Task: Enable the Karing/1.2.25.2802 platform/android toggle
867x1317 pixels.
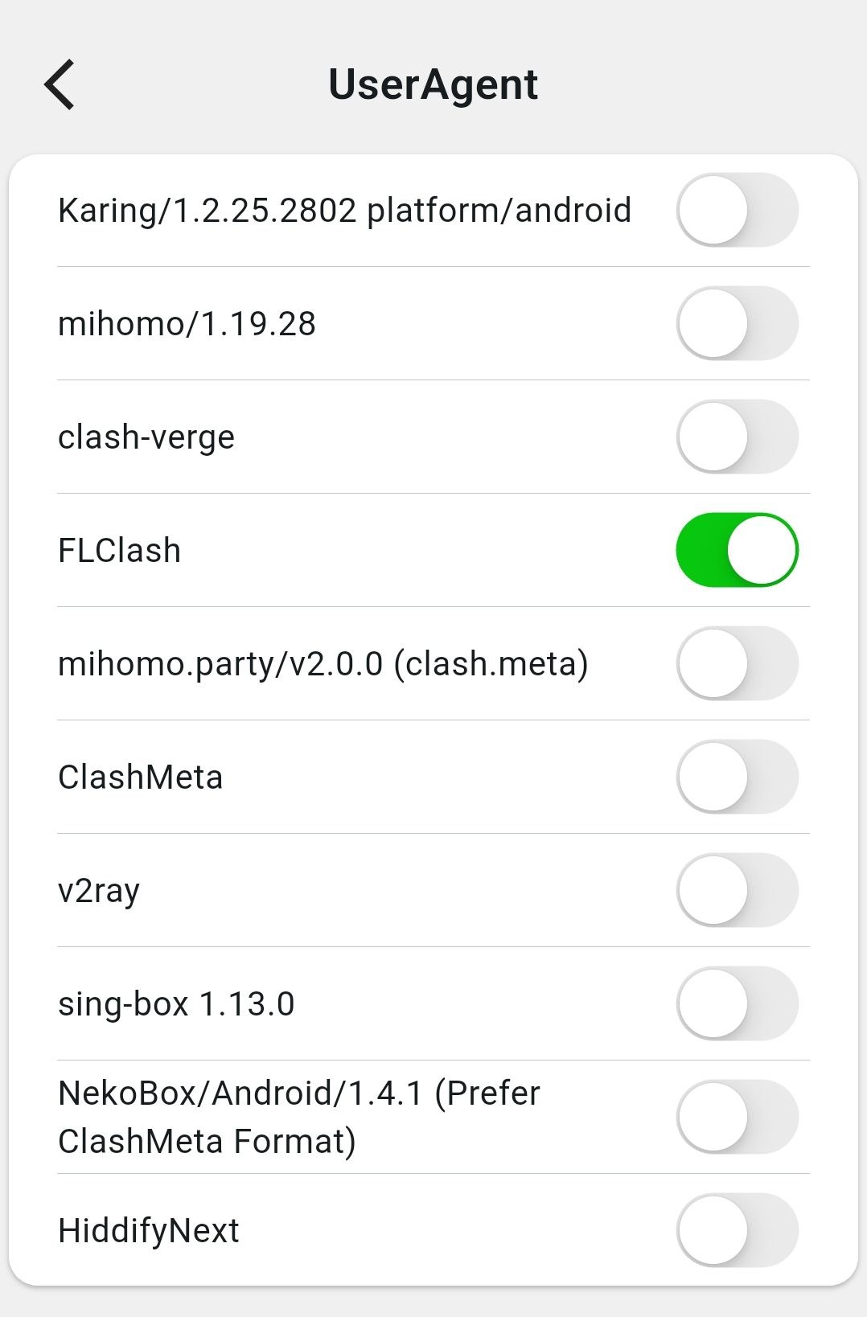Action: click(737, 210)
